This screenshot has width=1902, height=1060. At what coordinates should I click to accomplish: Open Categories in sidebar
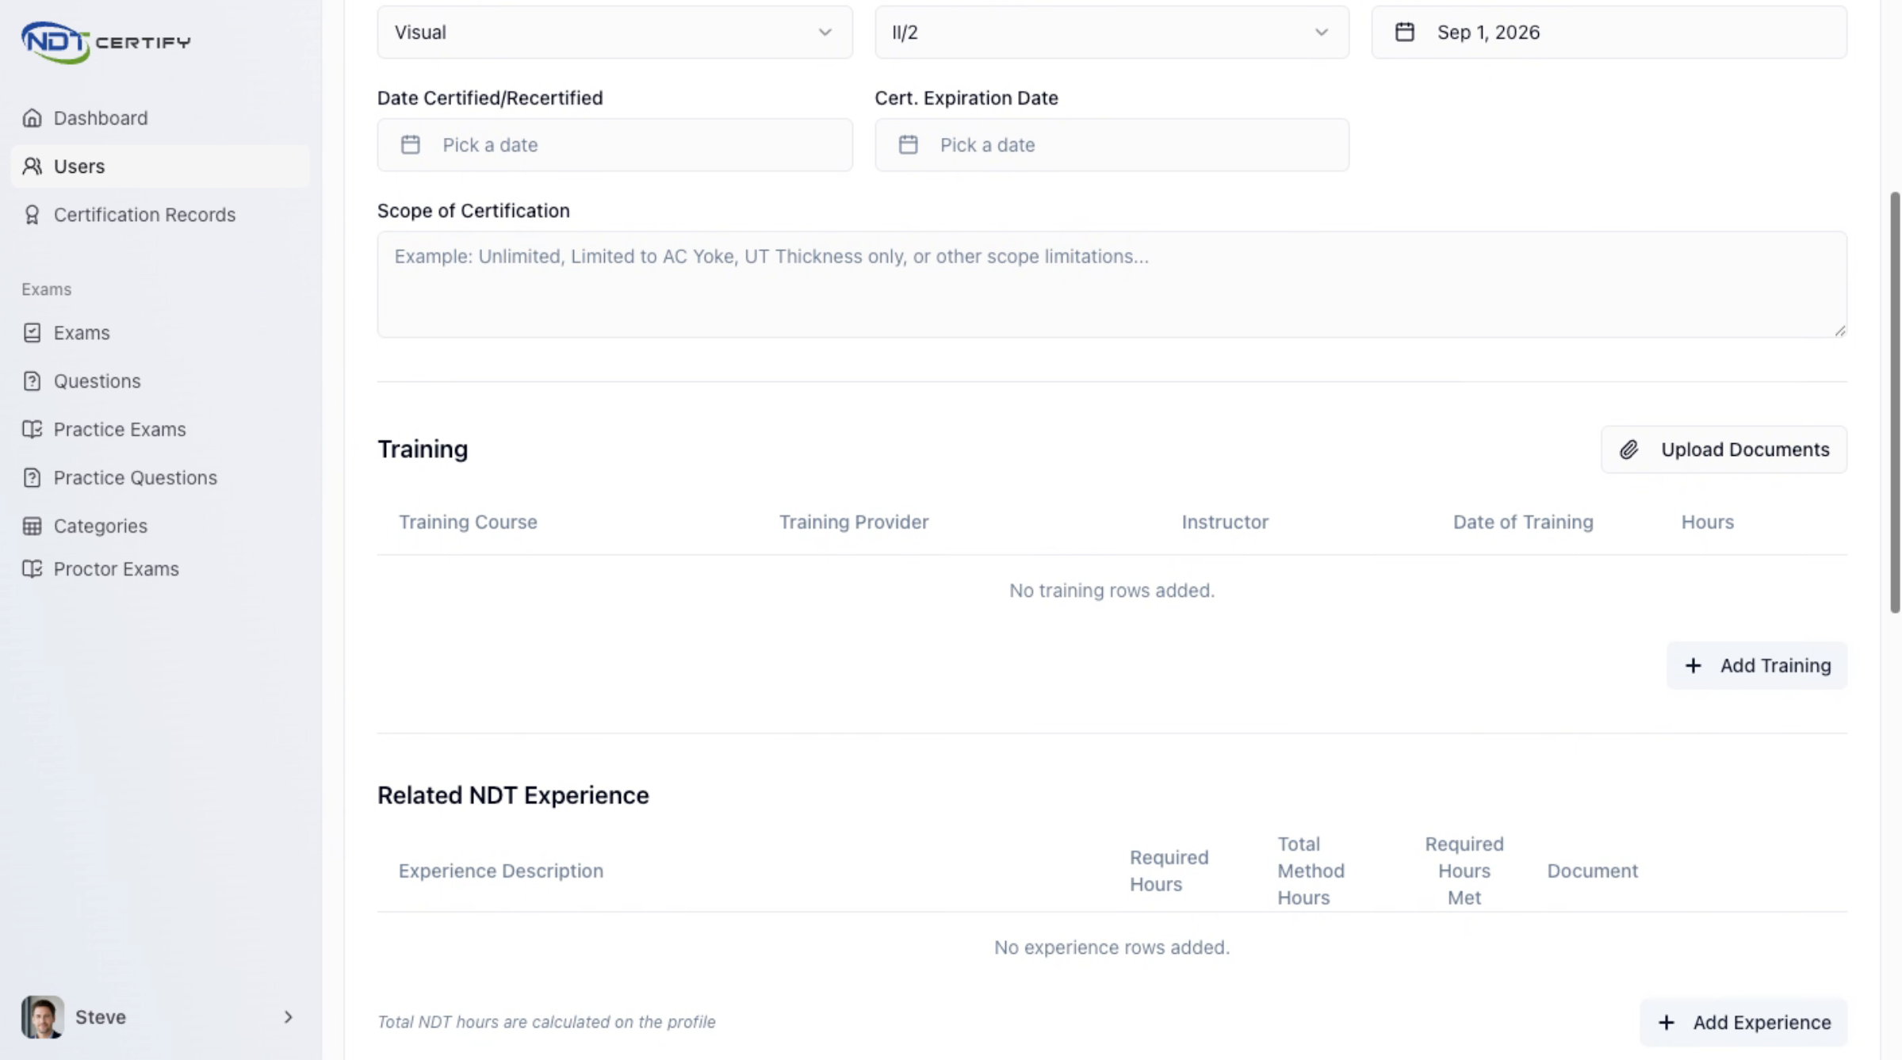point(160,526)
